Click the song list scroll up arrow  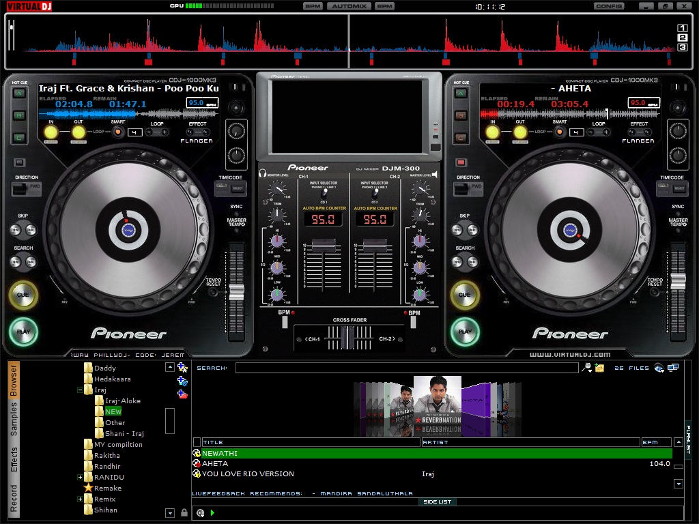(679, 442)
